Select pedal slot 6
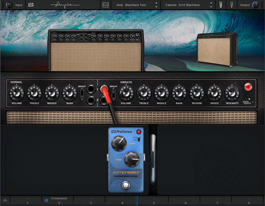This screenshot has height=206, width=265. tap(184, 200)
